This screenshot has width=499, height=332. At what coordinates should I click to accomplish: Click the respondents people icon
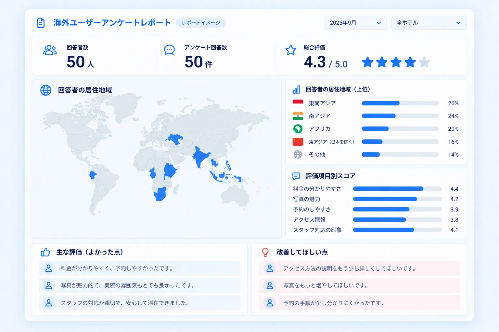pos(50,50)
